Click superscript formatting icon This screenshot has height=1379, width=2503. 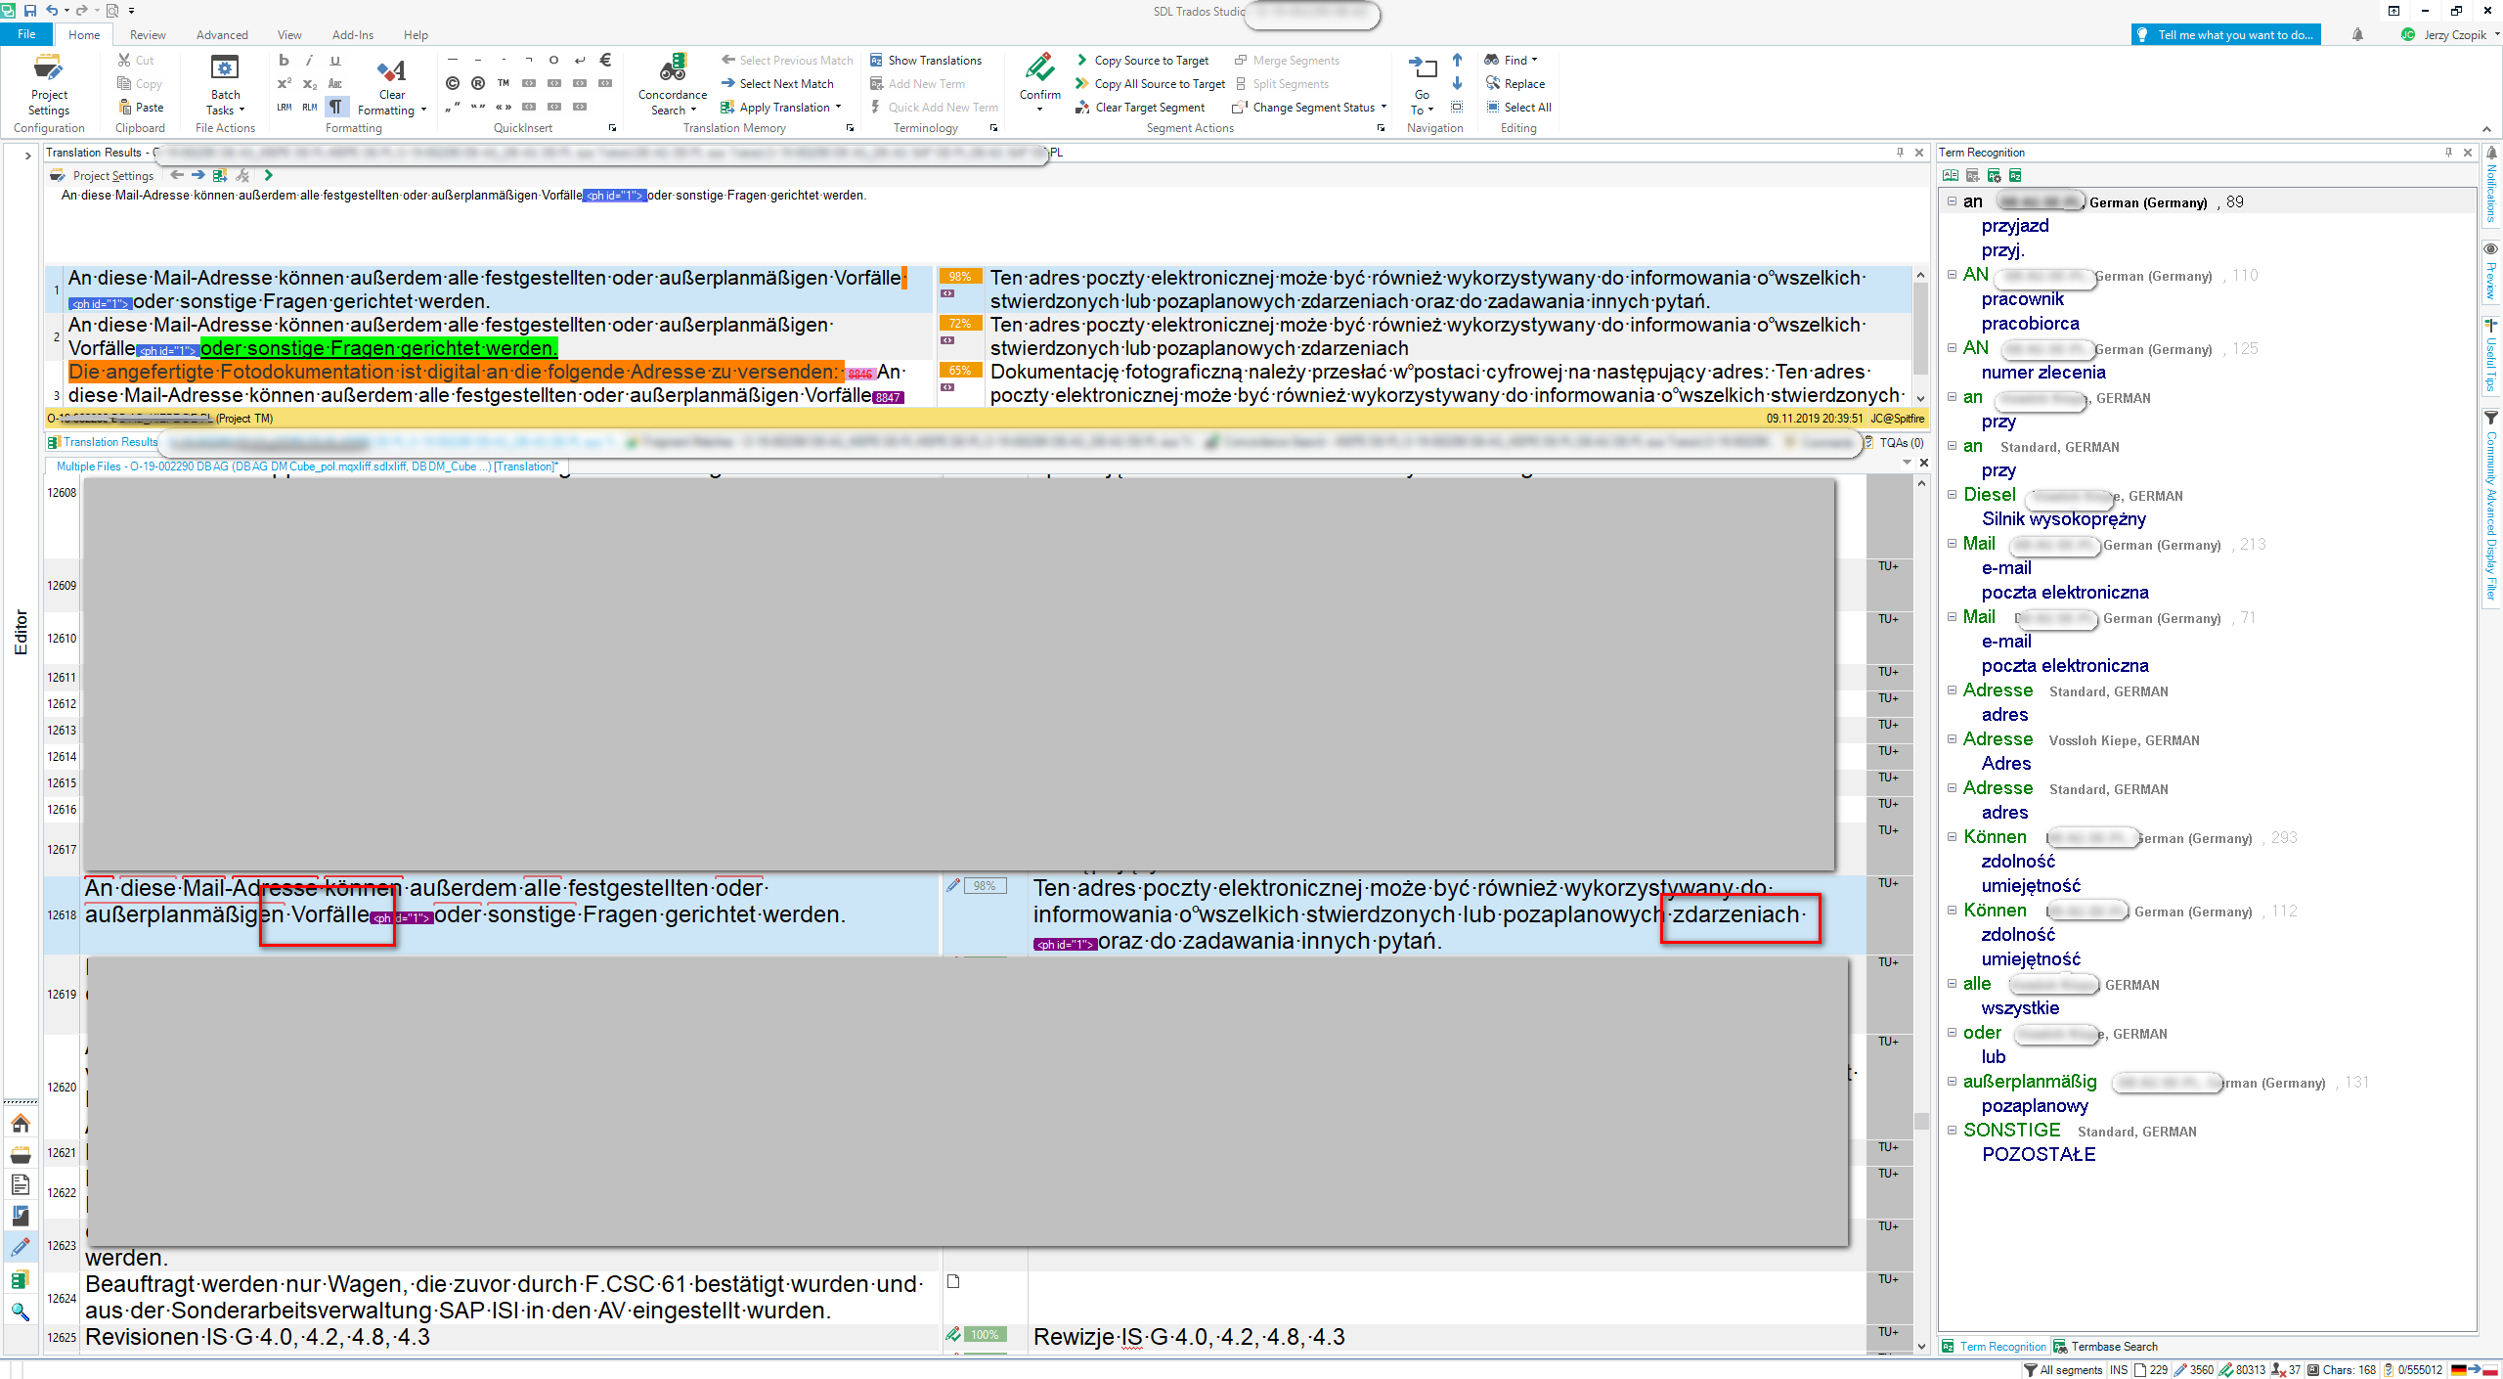click(284, 83)
